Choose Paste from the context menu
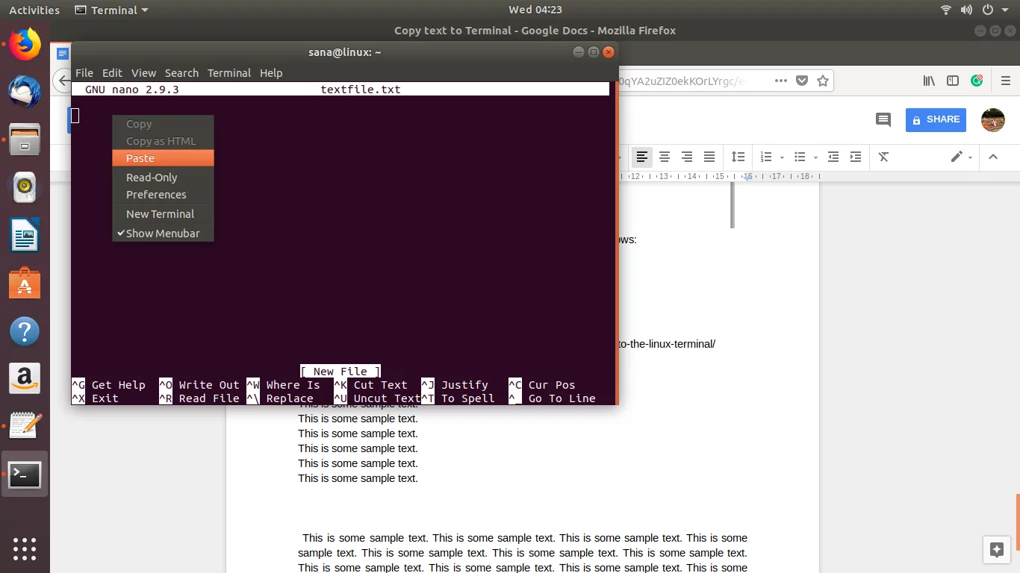 click(140, 158)
